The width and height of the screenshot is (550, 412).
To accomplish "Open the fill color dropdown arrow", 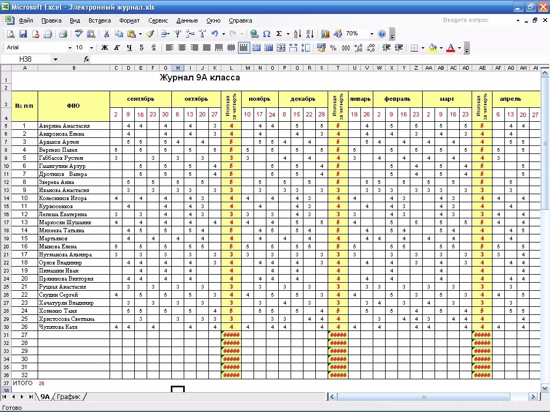I will 441,48.
